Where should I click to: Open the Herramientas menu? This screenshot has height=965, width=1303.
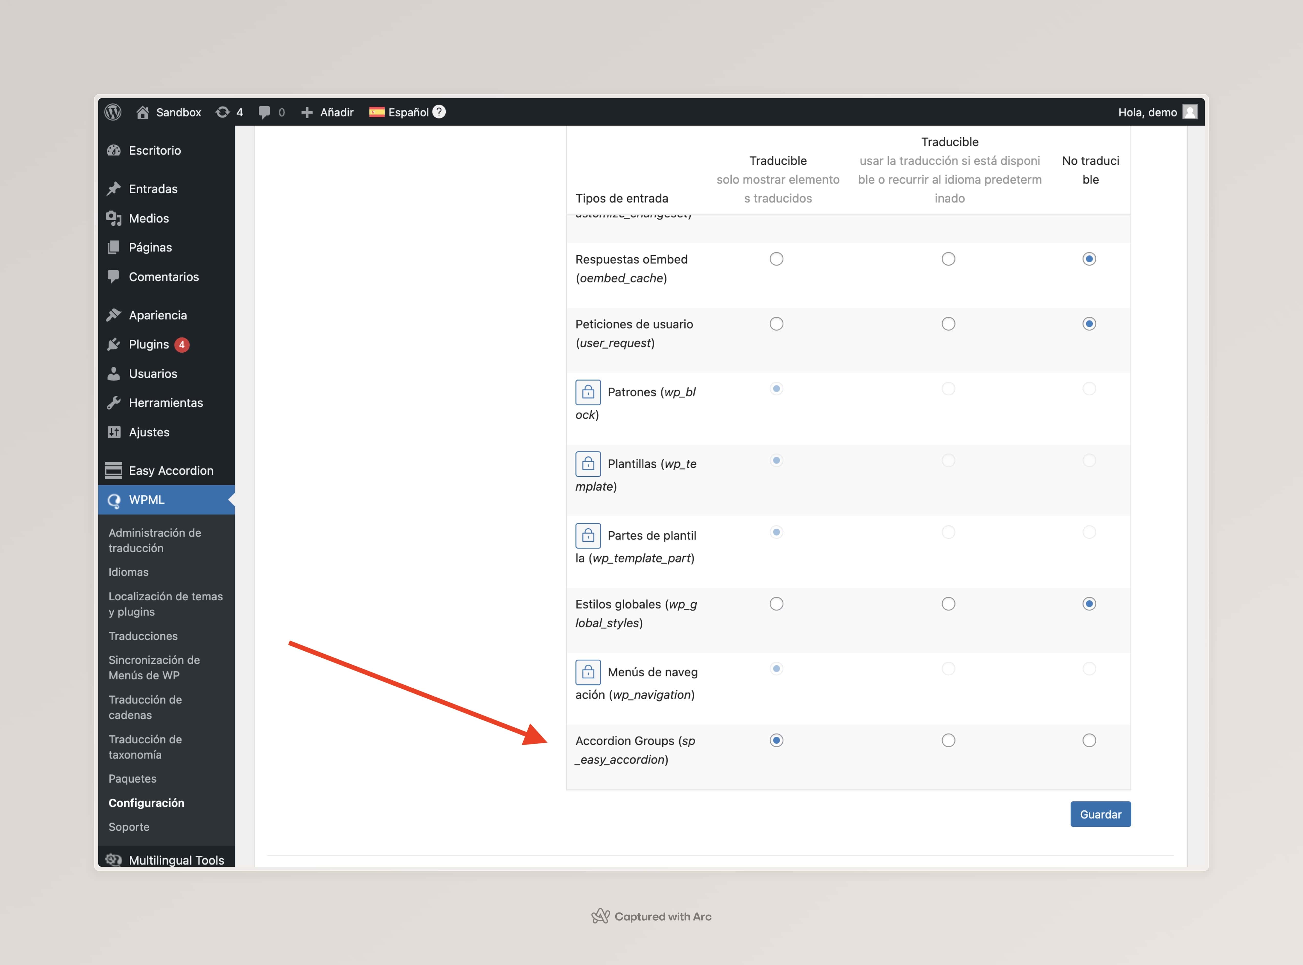166,403
